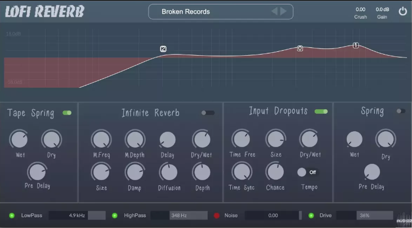Select EQ band node 2

pos(163,49)
